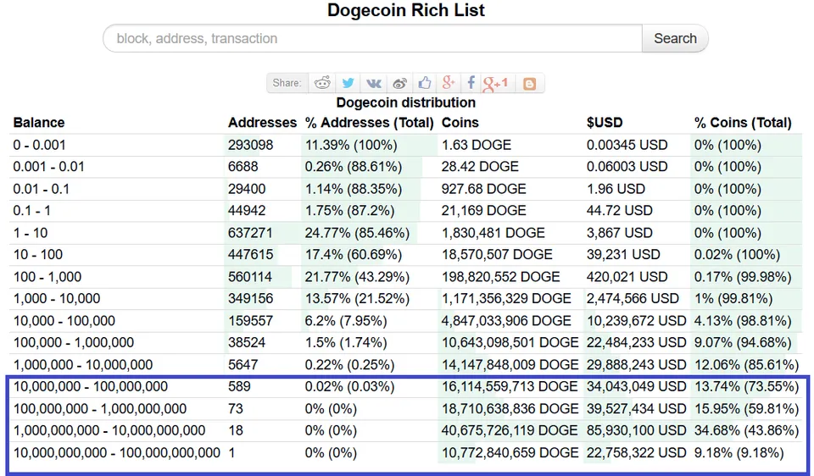
Task: Click the $USD column header
Action: pyautogui.click(x=605, y=123)
